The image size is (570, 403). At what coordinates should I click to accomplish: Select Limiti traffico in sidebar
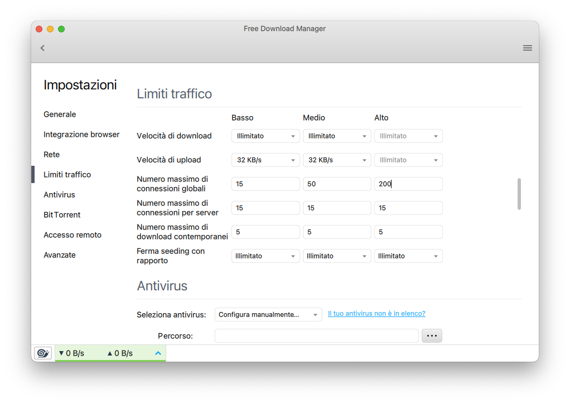[x=67, y=175]
